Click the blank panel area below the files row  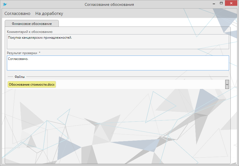pos(118,124)
